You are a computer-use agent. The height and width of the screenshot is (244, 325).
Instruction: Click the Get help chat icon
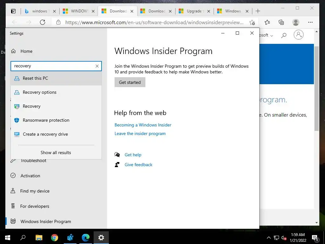[x=117, y=155]
